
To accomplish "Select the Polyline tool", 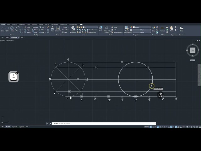I will tap(7, 29).
